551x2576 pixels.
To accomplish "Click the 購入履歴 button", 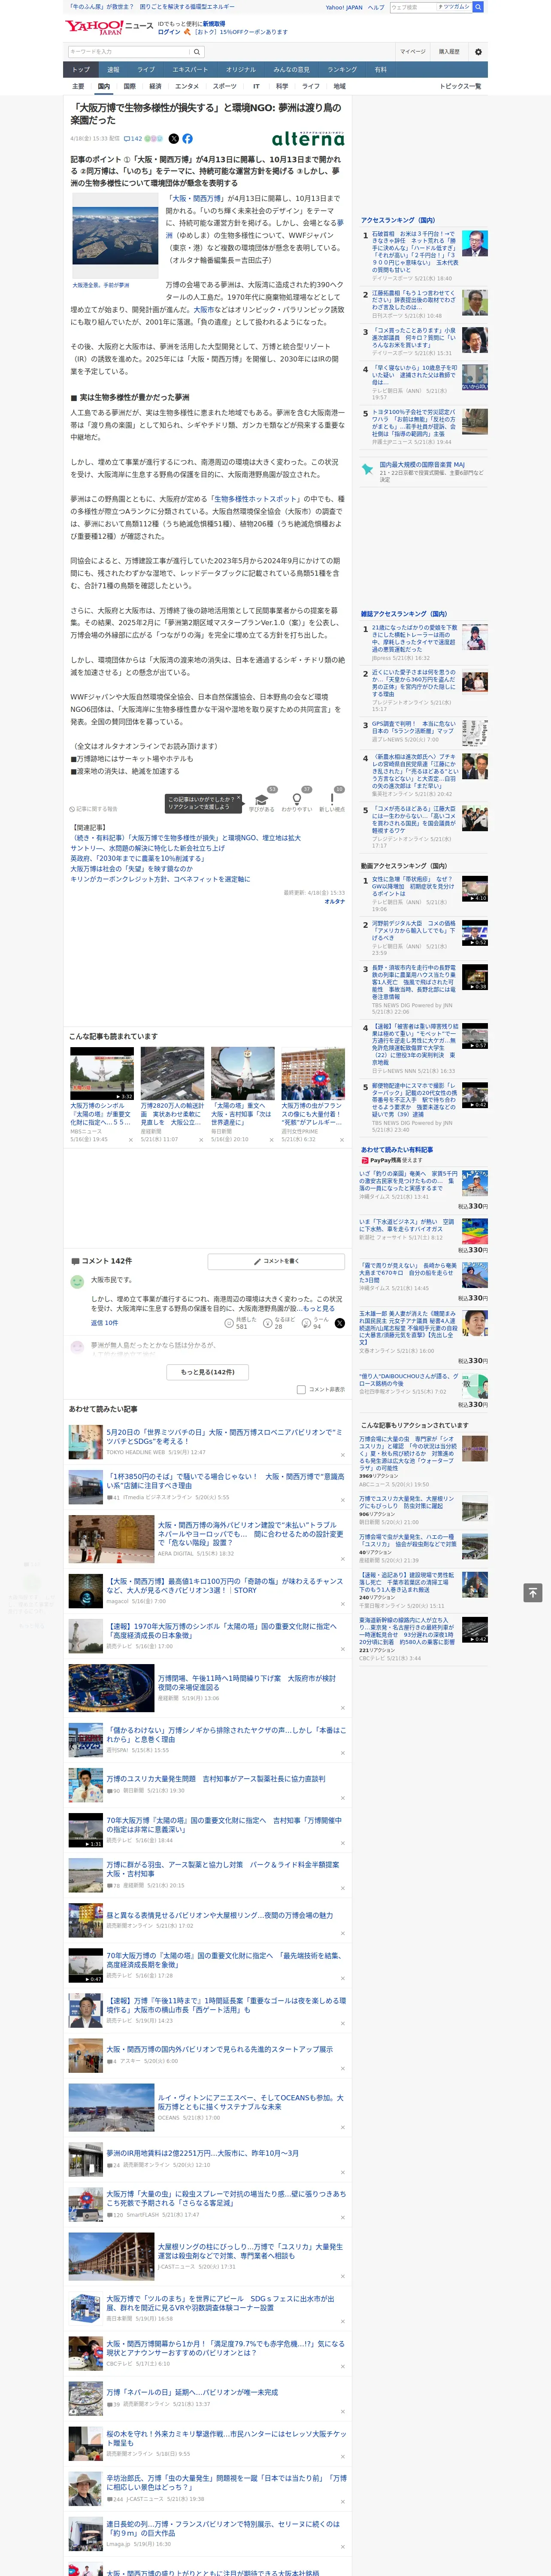I will 449,52.
